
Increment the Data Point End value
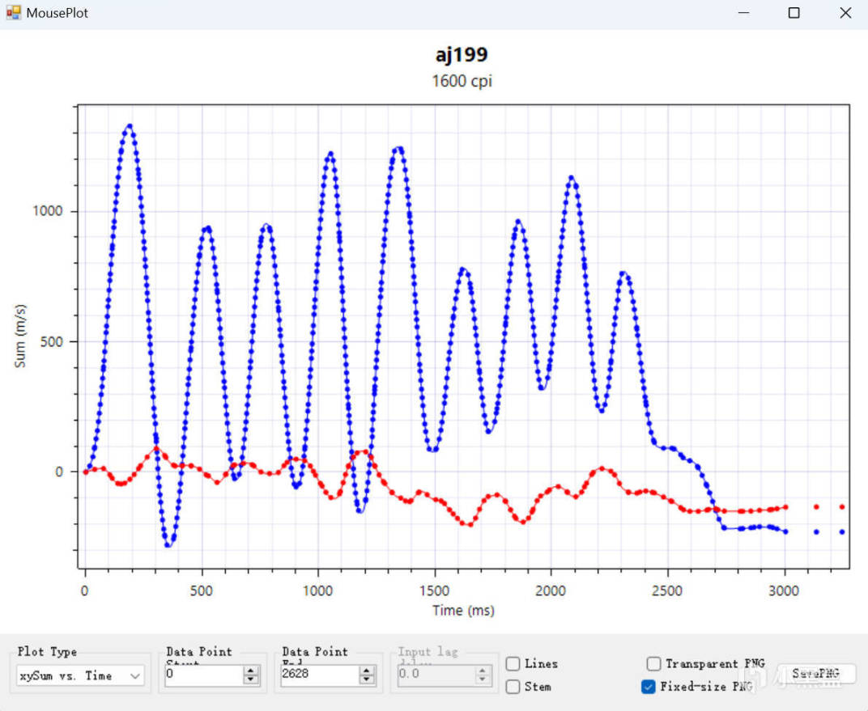click(367, 671)
